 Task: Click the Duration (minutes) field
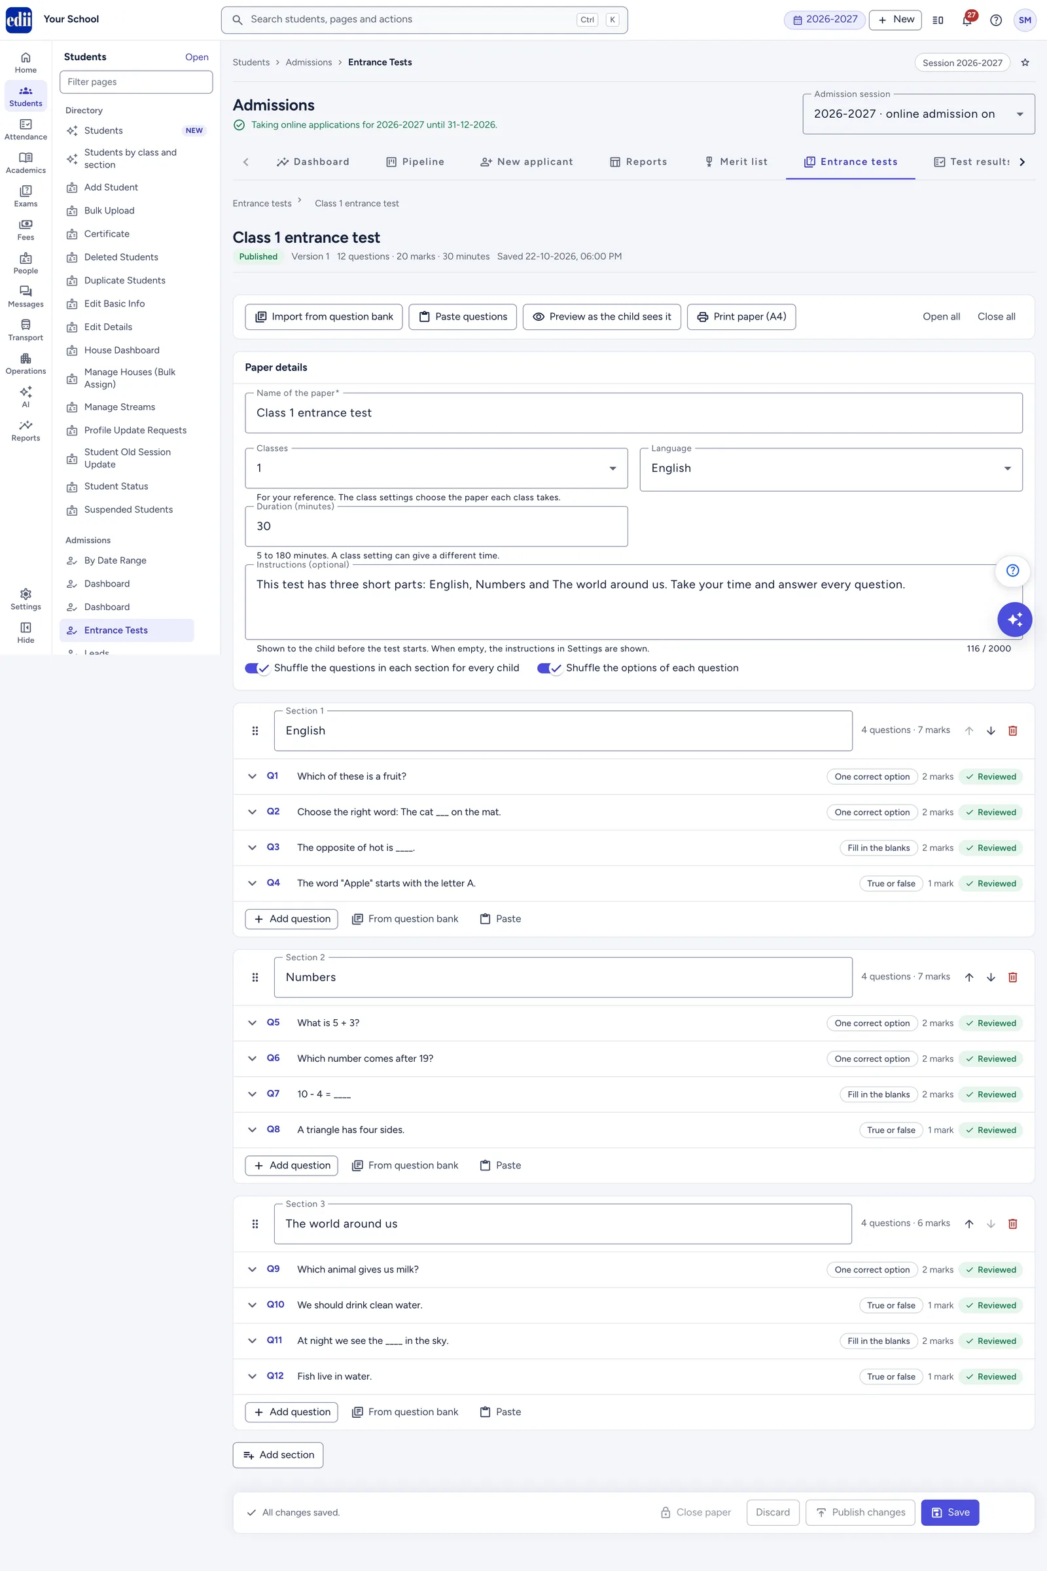(x=436, y=526)
